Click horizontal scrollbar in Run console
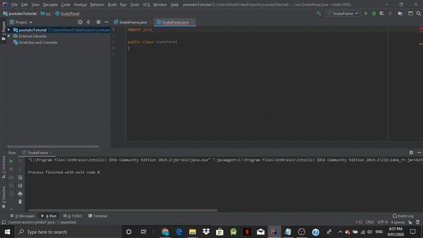The image size is (423, 238). tap(123, 210)
